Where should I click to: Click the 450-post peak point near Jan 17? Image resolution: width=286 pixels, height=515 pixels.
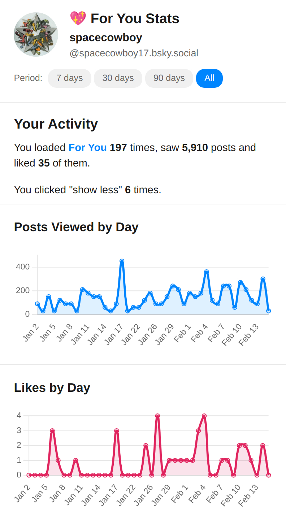tap(122, 261)
